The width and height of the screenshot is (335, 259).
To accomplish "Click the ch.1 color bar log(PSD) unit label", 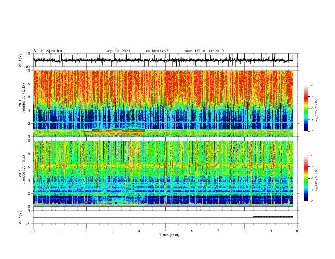I will [x=317, y=110].
